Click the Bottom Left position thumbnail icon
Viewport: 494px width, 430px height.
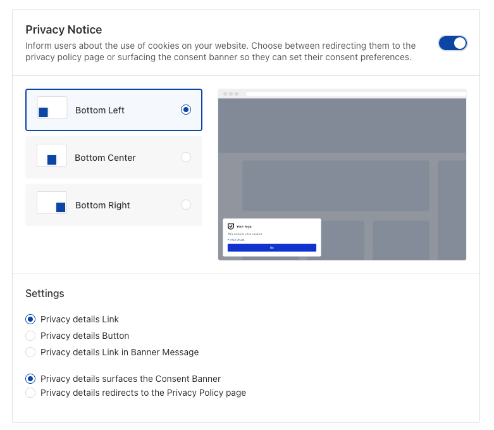[52, 108]
